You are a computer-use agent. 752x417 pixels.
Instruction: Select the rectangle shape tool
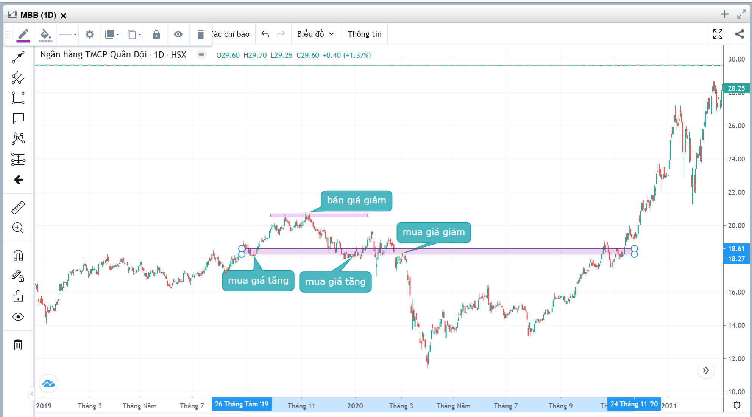click(18, 98)
